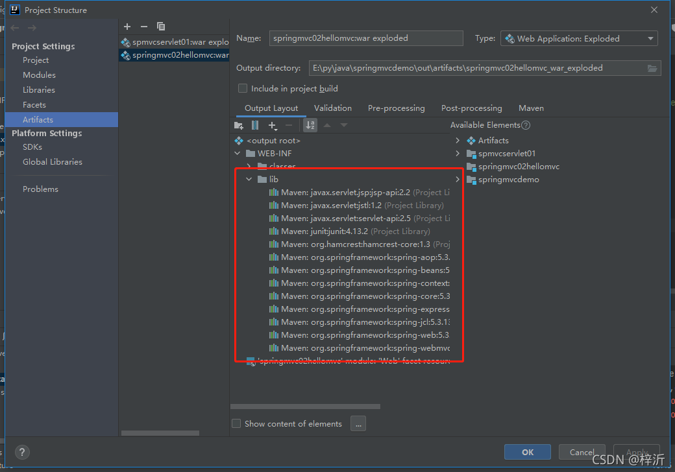Remove element from output layout toolbar
The image size is (675, 472).
pyautogui.click(x=289, y=126)
